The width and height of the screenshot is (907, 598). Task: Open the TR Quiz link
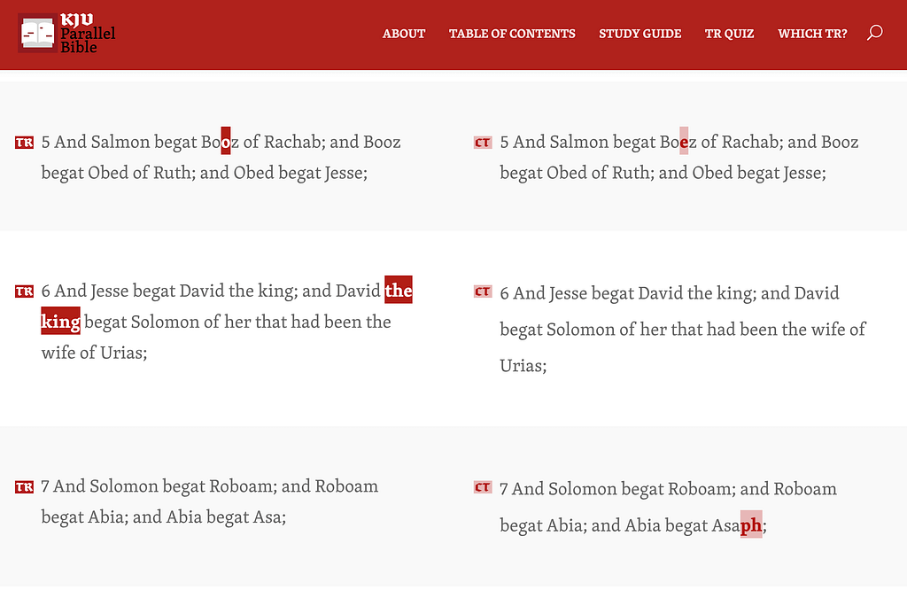(x=729, y=34)
